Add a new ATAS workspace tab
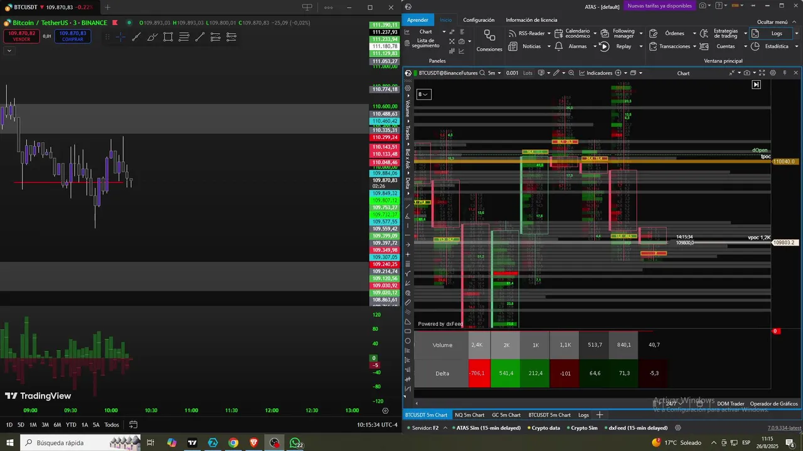The width and height of the screenshot is (803, 451). pos(599,415)
